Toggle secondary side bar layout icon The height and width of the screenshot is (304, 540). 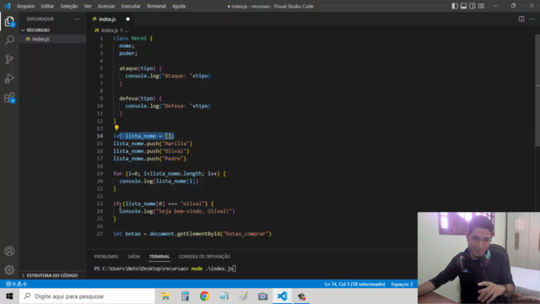point(472,6)
